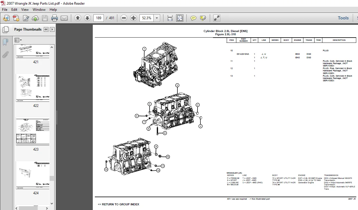Open the Tools pane

coord(343,18)
